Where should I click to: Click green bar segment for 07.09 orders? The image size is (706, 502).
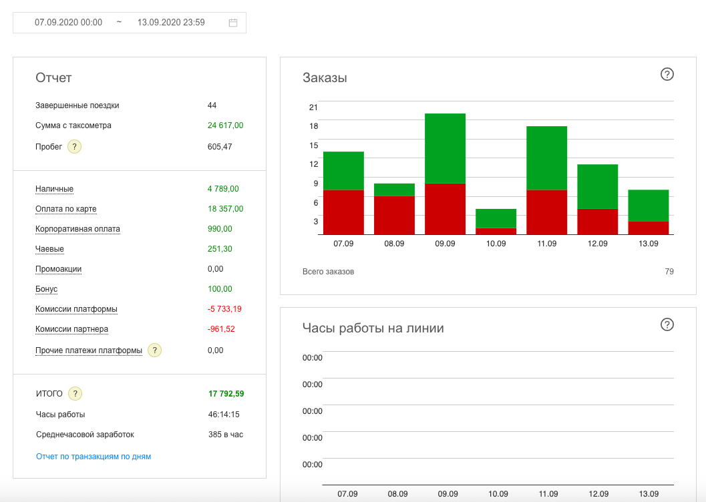pos(343,171)
